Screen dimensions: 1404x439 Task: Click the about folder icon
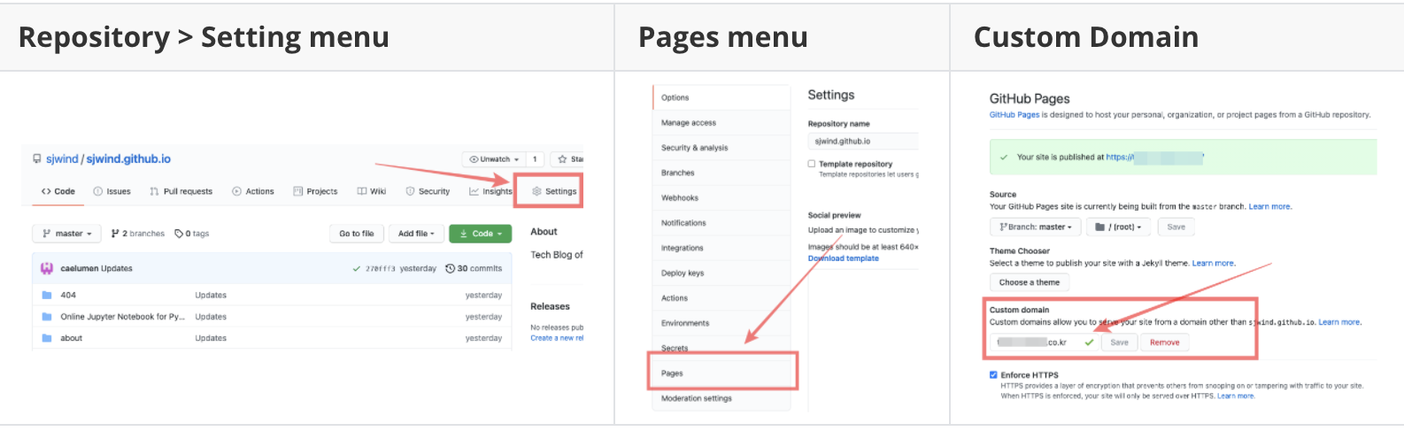click(47, 338)
